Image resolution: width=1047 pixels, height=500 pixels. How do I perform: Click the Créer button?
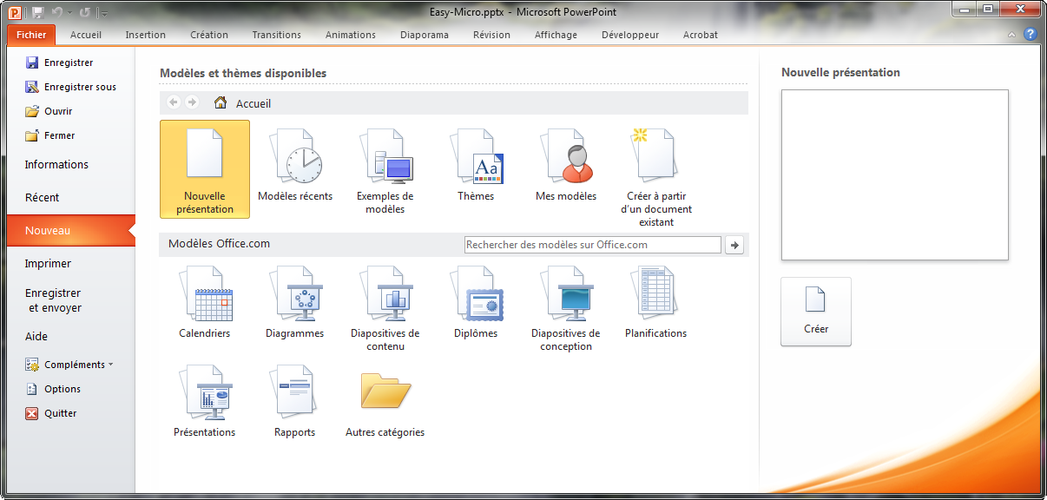coord(816,312)
